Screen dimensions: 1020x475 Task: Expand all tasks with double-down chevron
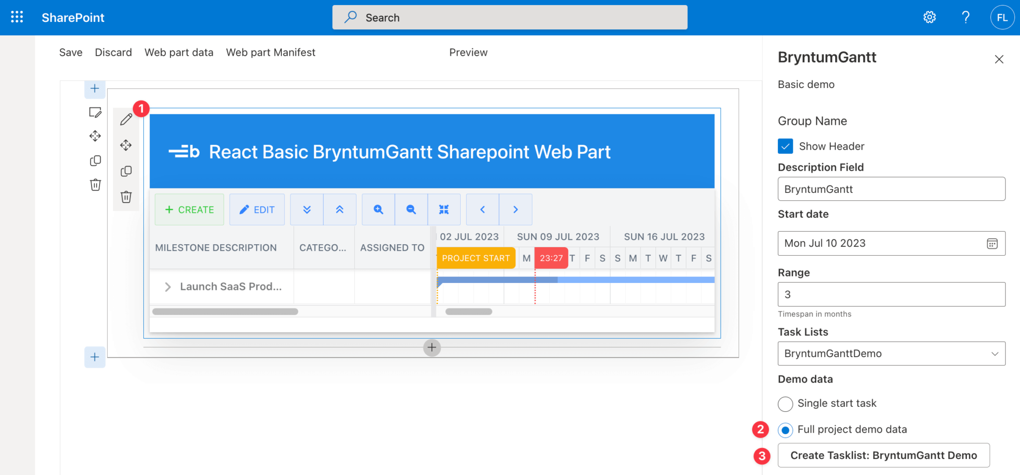click(307, 209)
